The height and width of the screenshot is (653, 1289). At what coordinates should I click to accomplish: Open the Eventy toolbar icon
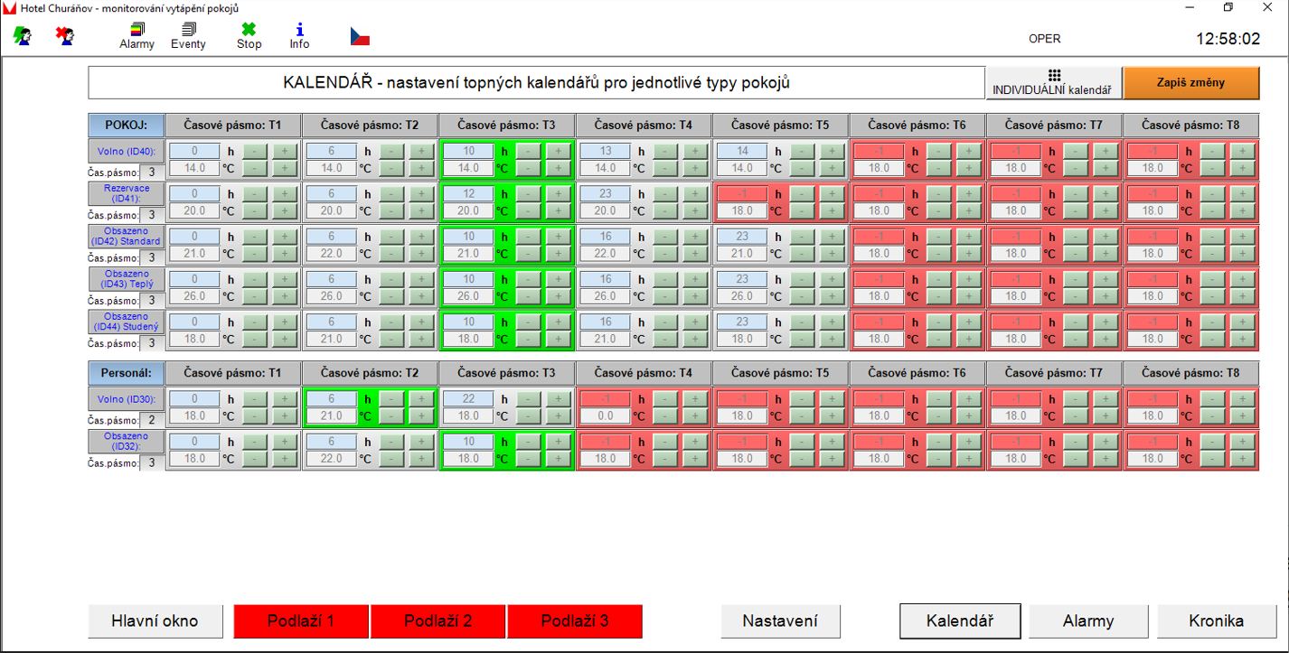(188, 36)
